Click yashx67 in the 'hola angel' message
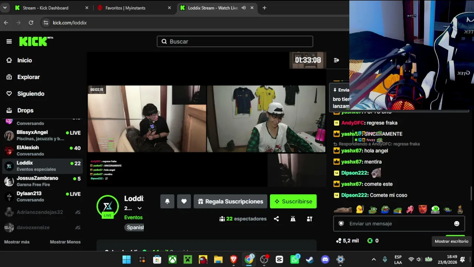Viewport: 474px width, 267px height. [x=351, y=151]
